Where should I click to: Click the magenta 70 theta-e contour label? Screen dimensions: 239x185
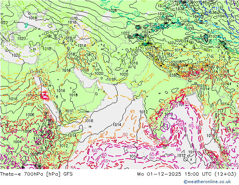165,120
